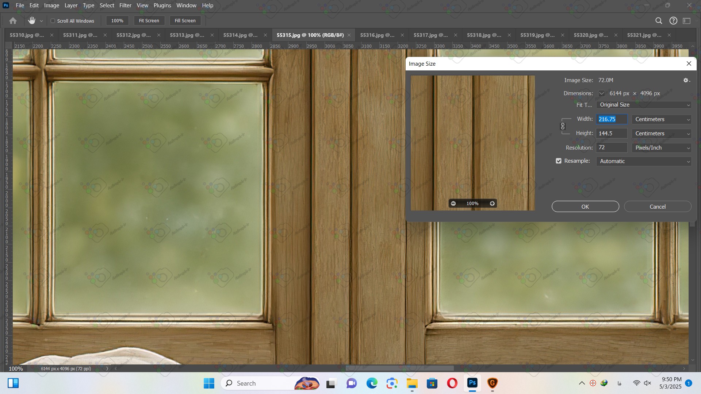Select the Hand tool icon

(x=32, y=21)
